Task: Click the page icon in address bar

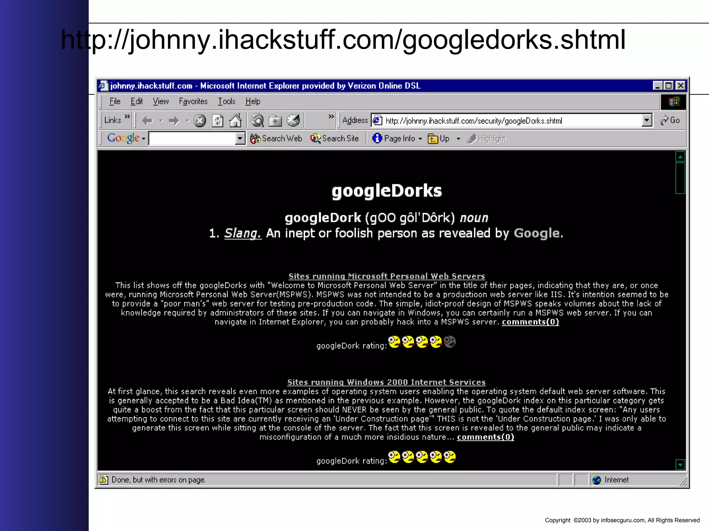Action: click(377, 120)
